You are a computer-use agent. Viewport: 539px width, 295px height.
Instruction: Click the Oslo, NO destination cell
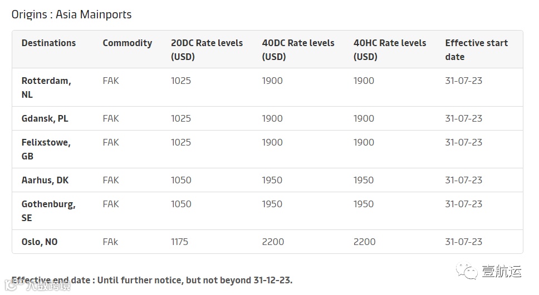[40, 242]
